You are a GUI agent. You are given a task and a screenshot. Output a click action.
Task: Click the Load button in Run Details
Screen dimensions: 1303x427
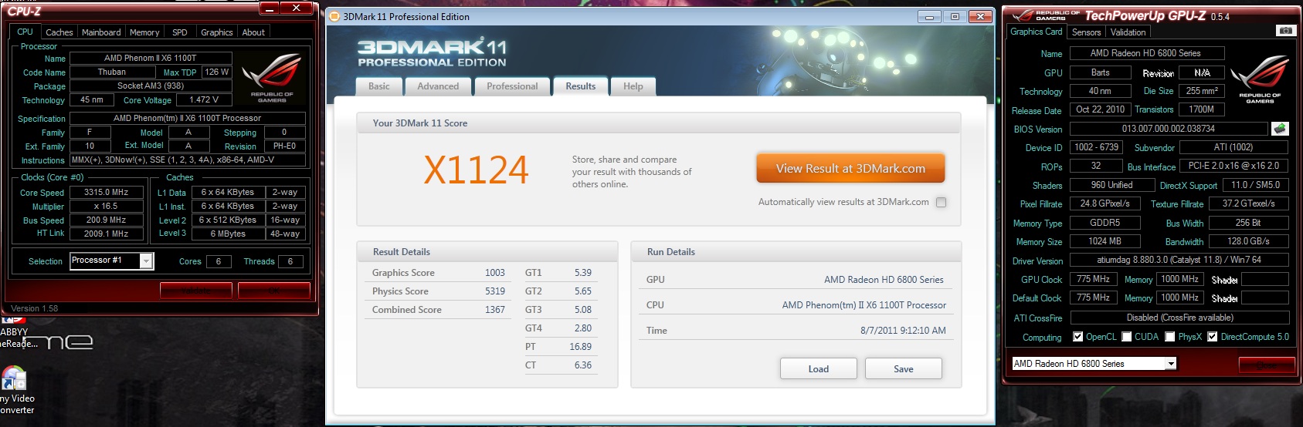[819, 369]
